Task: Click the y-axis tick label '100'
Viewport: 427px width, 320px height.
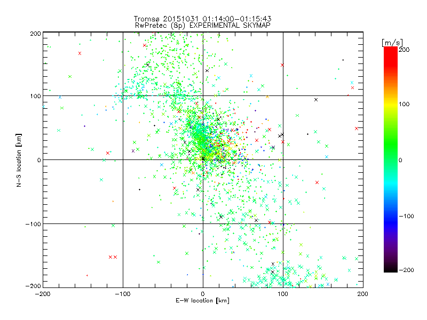Action: pyautogui.click(x=35, y=96)
